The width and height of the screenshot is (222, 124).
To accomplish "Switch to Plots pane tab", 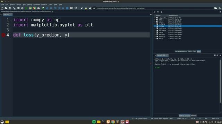I will (194, 51).
